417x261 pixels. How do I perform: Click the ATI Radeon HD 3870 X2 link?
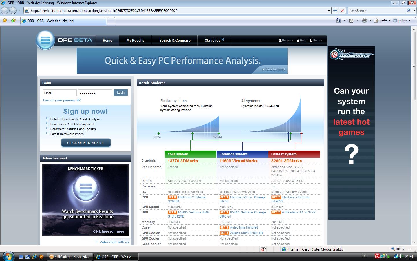click(x=299, y=212)
